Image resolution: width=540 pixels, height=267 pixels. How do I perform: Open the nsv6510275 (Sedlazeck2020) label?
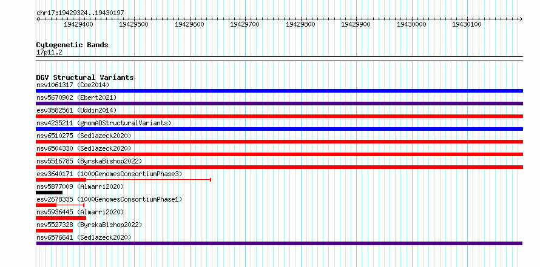click(x=84, y=136)
